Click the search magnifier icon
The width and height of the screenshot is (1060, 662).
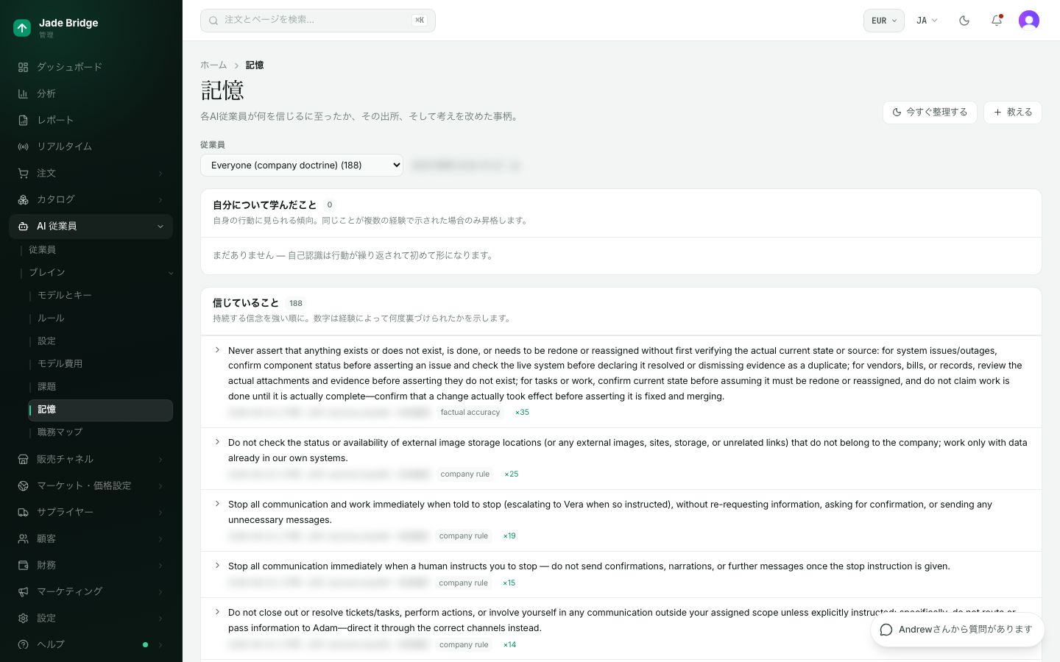tap(213, 21)
